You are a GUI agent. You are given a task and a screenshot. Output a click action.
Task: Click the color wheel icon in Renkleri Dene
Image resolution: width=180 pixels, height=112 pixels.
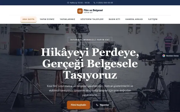click(164, 56)
